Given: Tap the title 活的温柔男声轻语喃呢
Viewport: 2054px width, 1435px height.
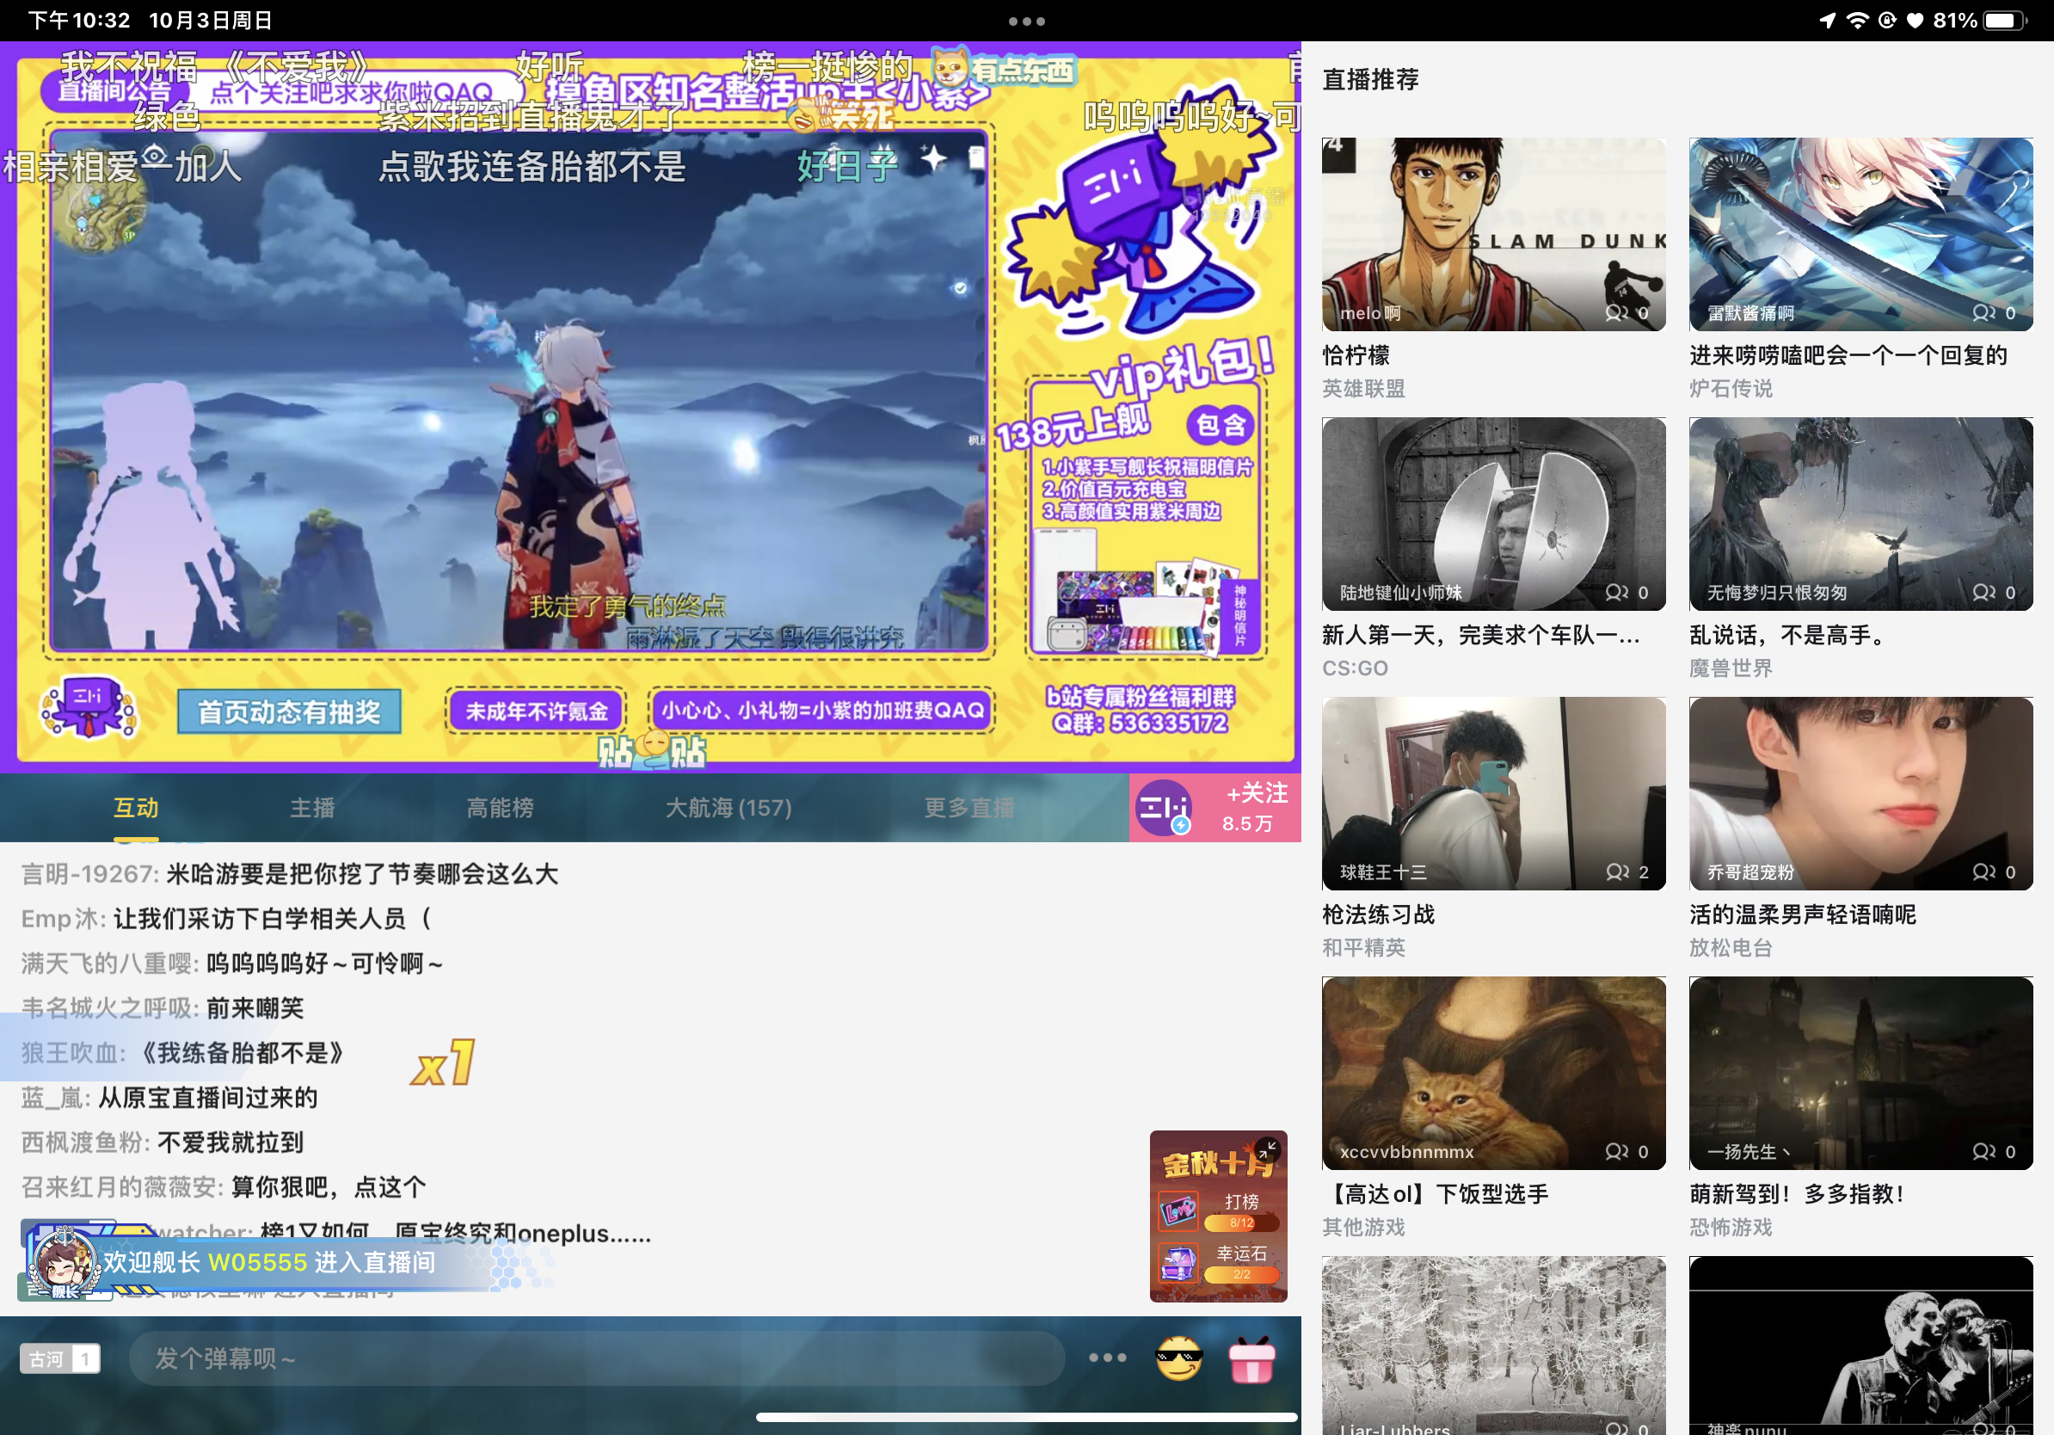Looking at the screenshot, I should 1803,915.
